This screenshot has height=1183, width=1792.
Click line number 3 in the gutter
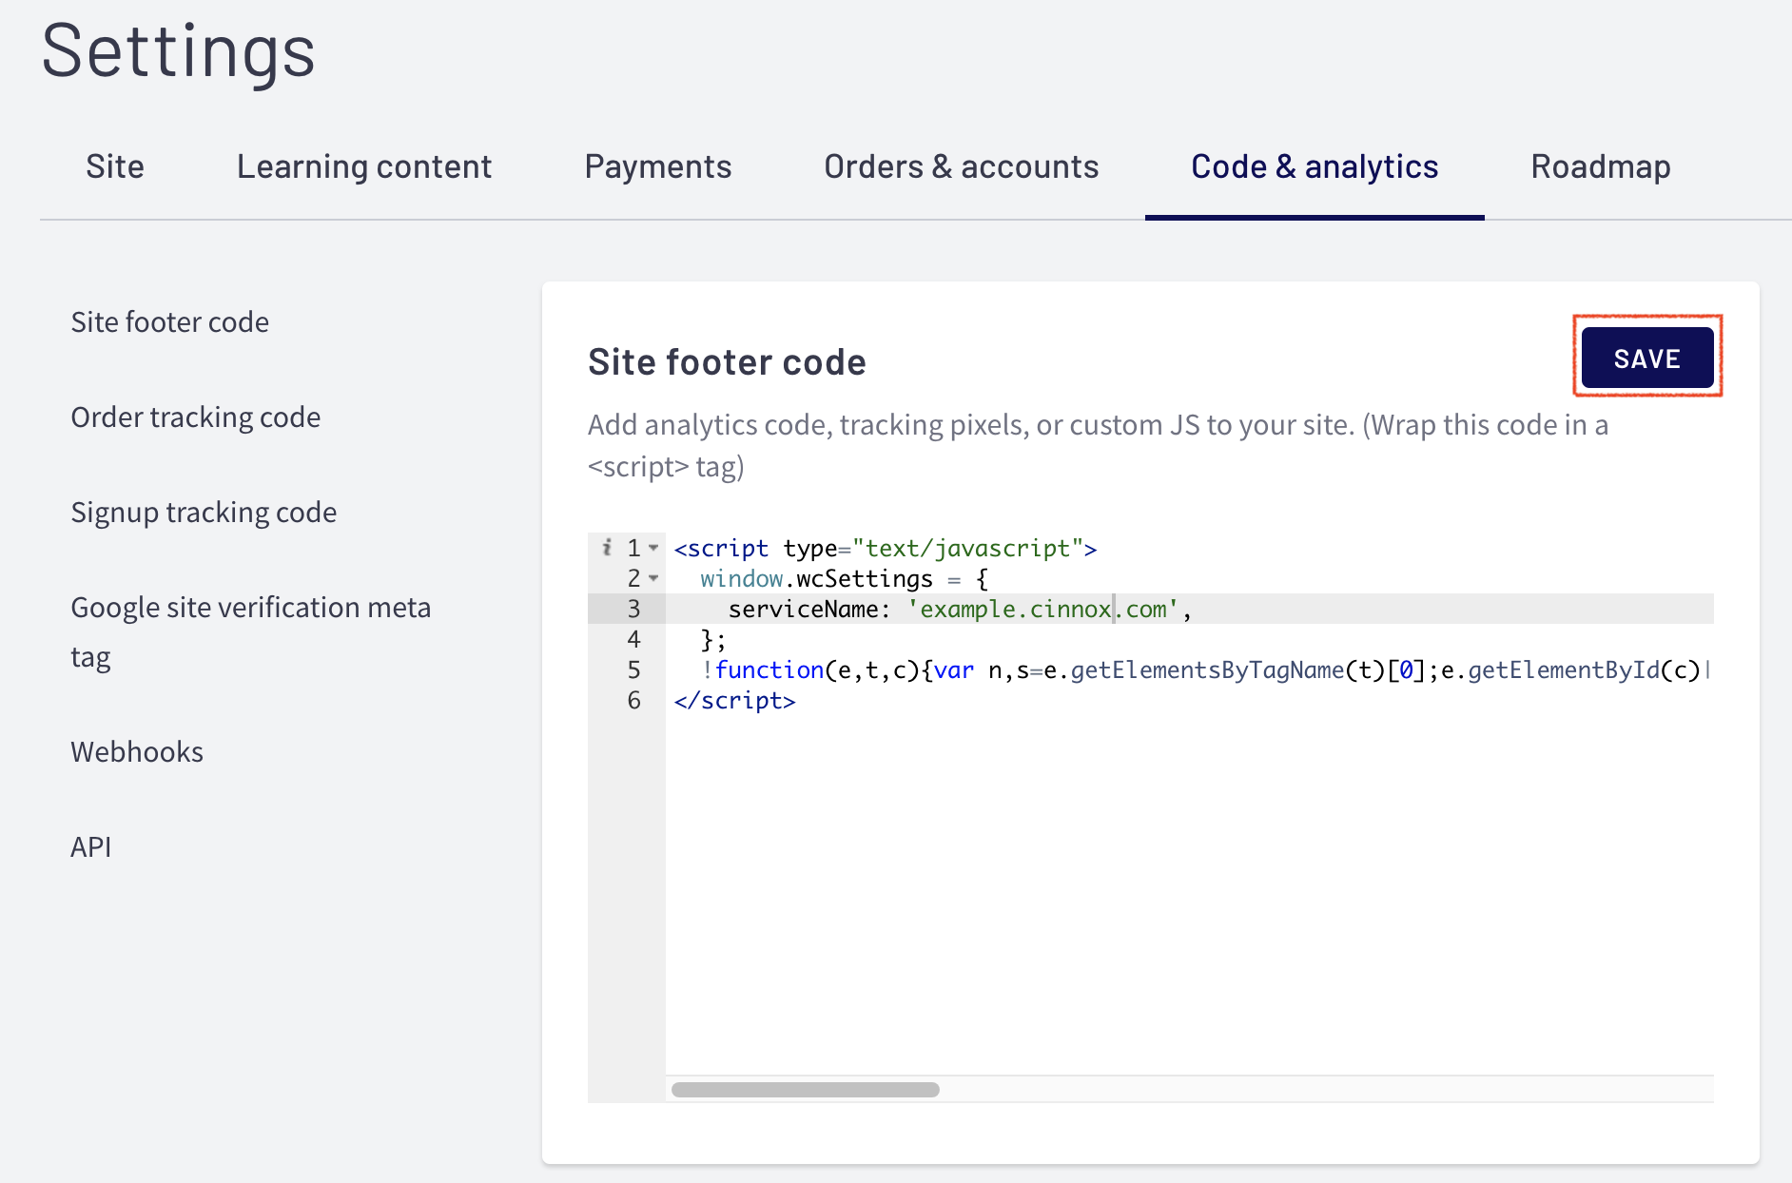coord(634,610)
